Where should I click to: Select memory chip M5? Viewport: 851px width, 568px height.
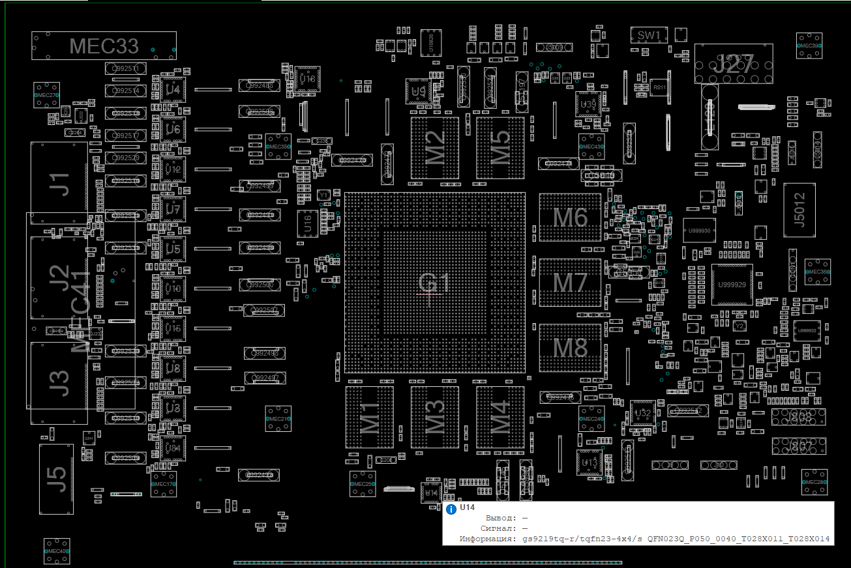[500, 148]
